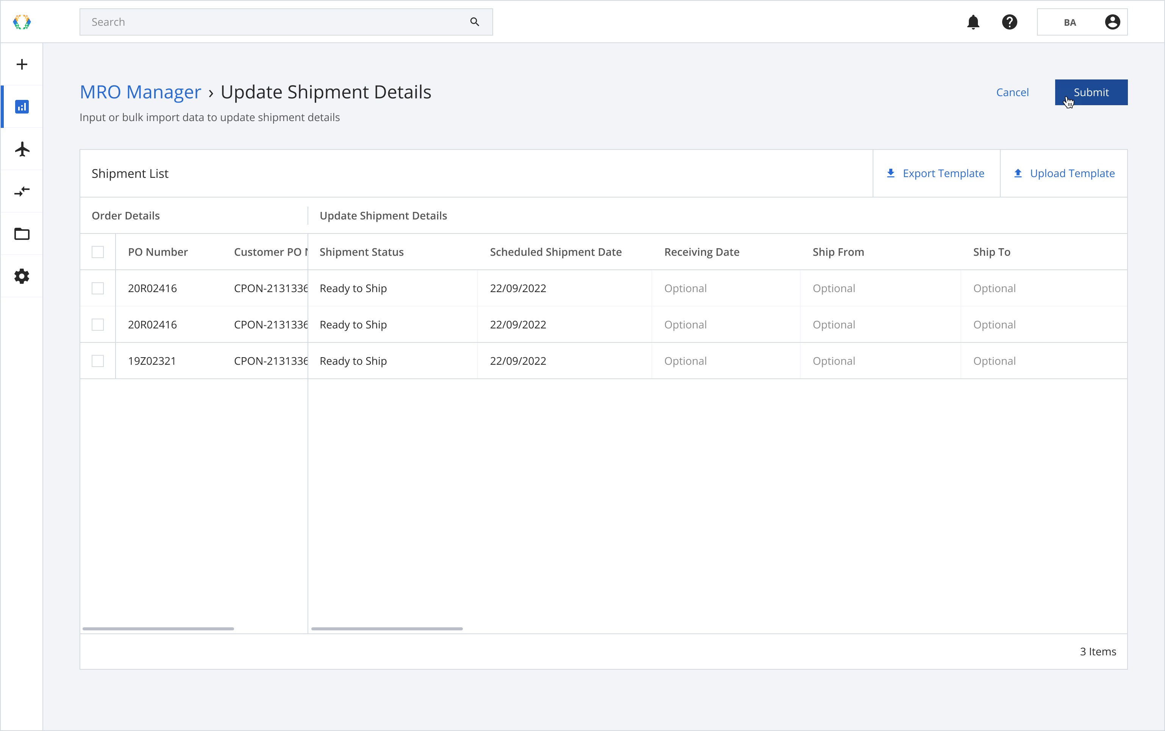Open the settings gear in sidebar
Viewport: 1165px width, 731px height.
tap(22, 276)
